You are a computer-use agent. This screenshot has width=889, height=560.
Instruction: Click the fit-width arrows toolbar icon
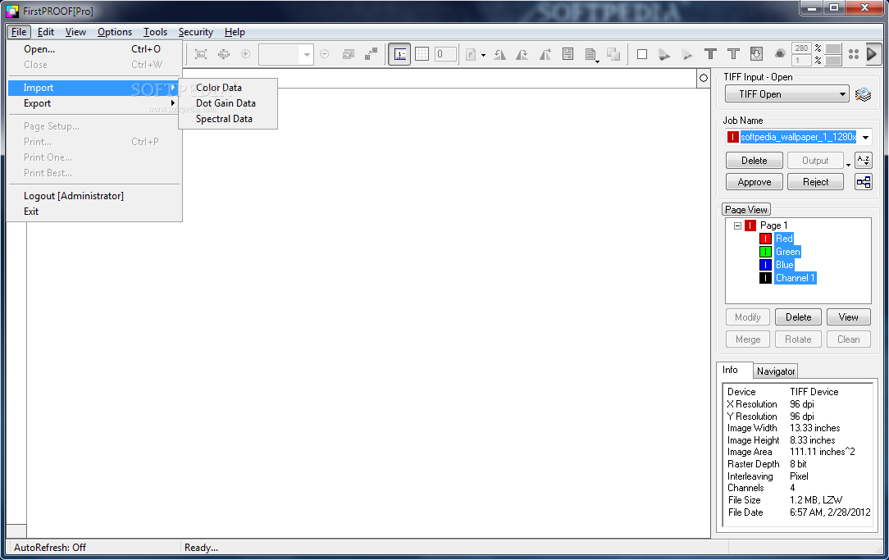click(223, 54)
